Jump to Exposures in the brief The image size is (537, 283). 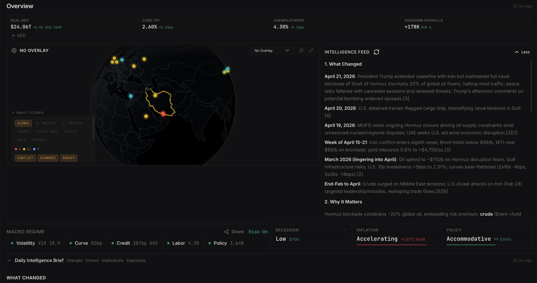click(136, 260)
